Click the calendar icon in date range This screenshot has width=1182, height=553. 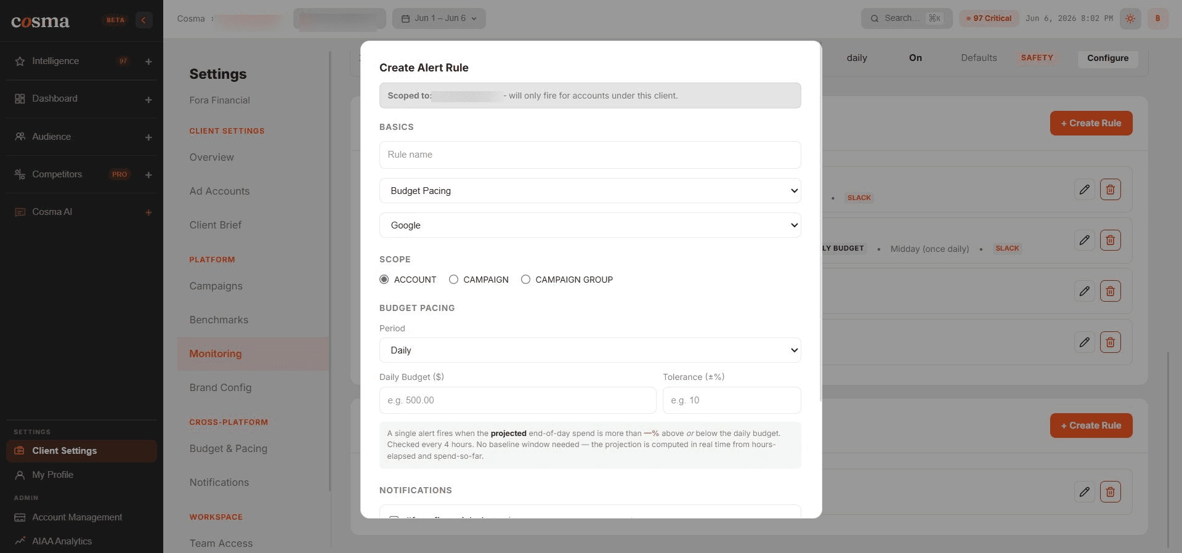pyautogui.click(x=405, y=18)
